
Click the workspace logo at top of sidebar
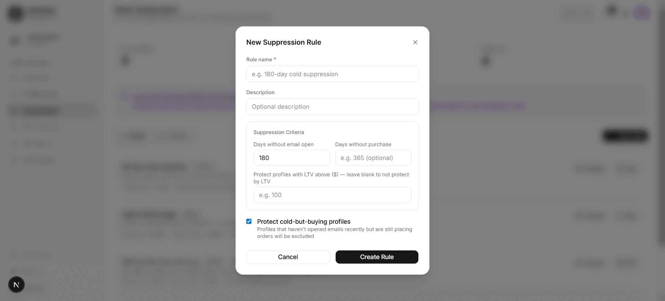15,13
